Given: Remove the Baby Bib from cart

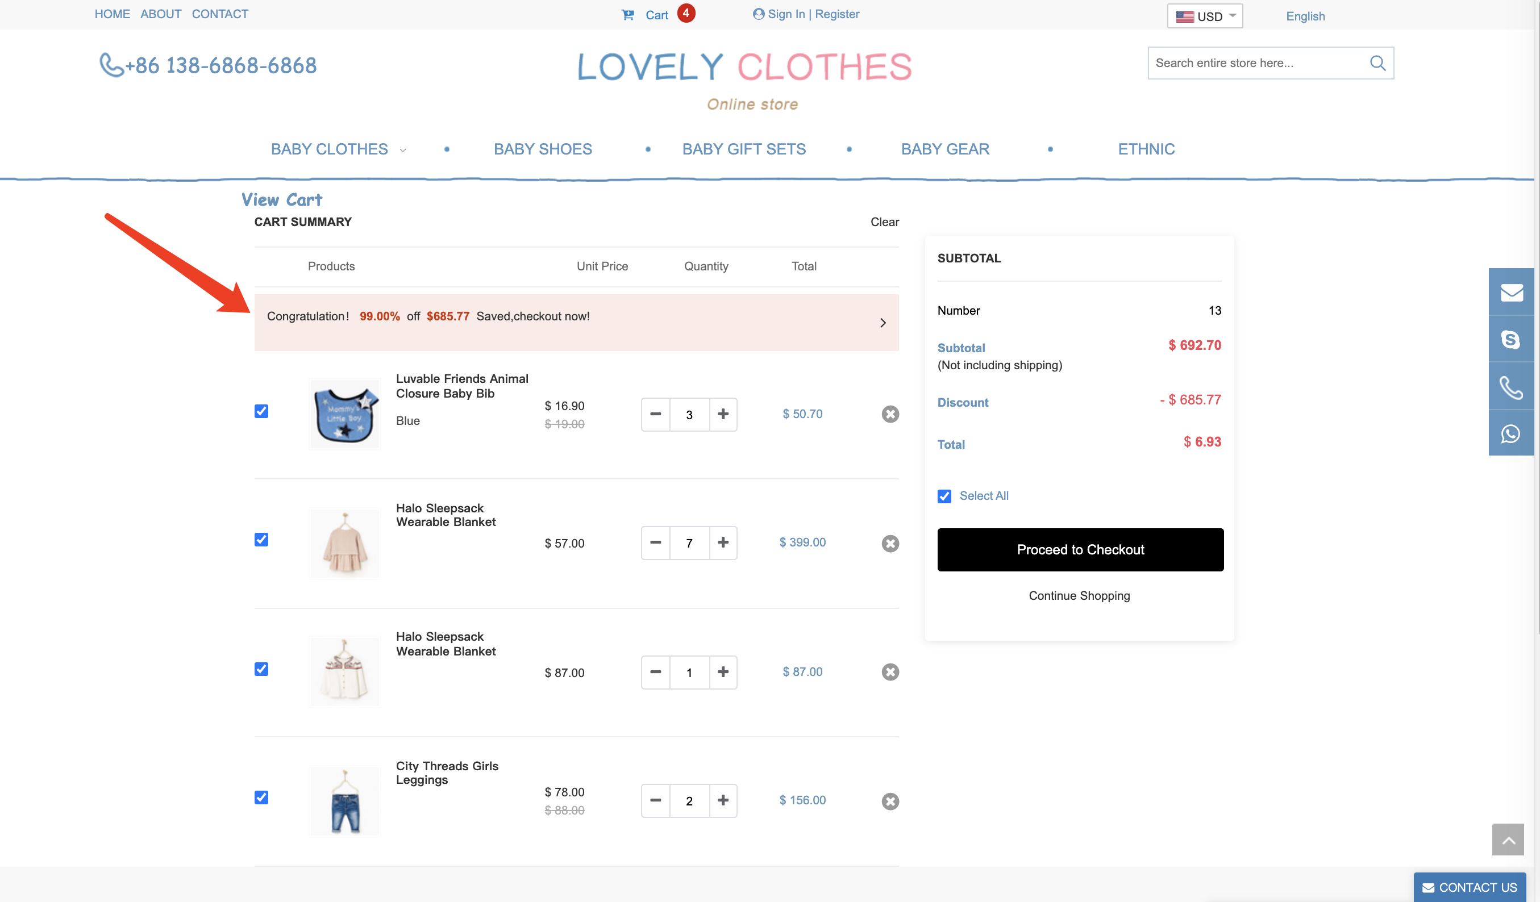Looking at the screenshot, I should 890,414.
